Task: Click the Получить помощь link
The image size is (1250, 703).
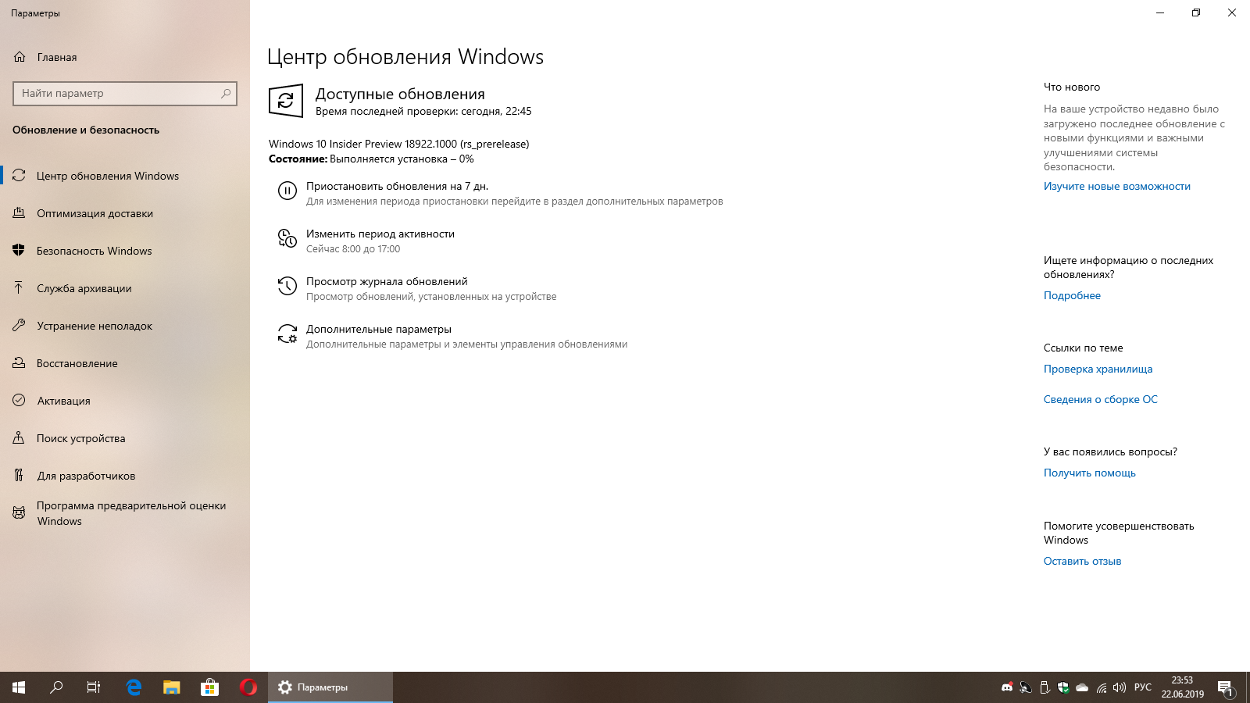Action: pyautogui.click(x=1090, y=473)
